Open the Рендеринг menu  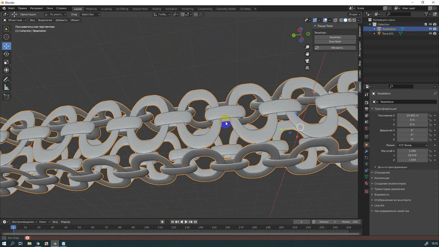pos(36,8)
